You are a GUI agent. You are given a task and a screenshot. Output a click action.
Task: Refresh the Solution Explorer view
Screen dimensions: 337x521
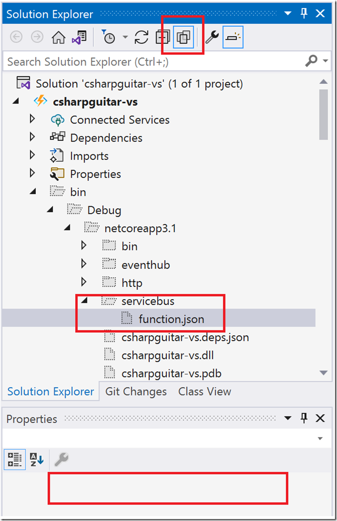coord(141,36)
